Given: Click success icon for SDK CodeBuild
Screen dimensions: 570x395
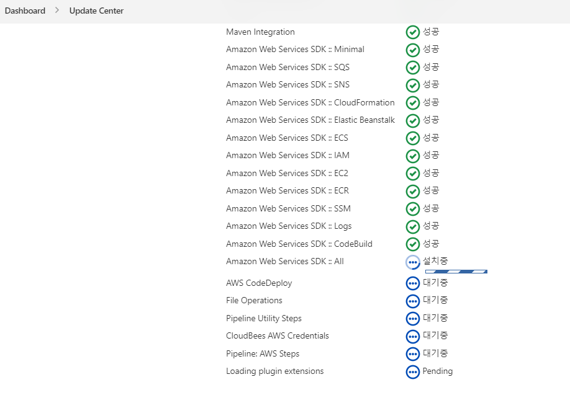Looking at the screenshot, I should click(412, 244).
